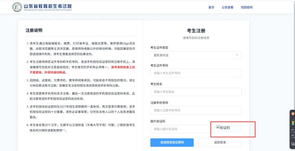Click the 发送短信验证密码 button
Viewport: 295px width, 151px height.
click(172, 143)
